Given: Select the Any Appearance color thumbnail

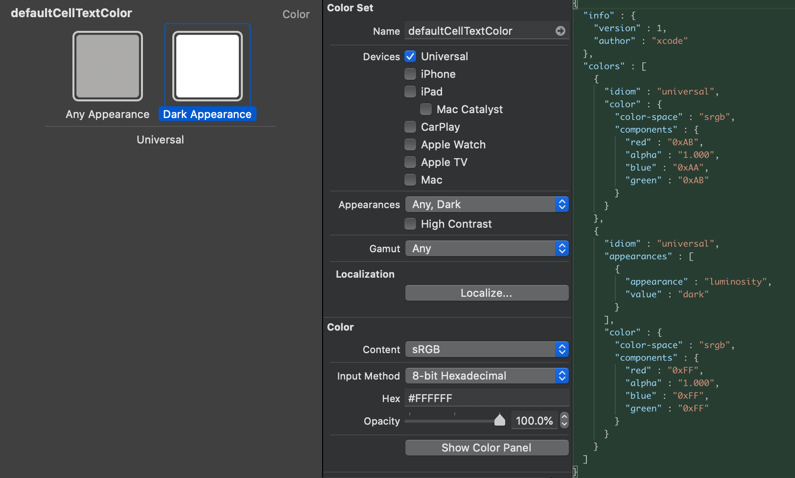Looking at the screenshot, I should tap(107, 66).
